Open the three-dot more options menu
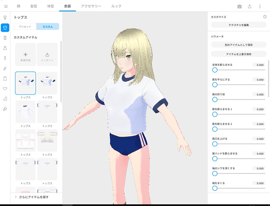The width and height of the screenshot is (270, 206). pyautogui.click(x=259, y=6)
